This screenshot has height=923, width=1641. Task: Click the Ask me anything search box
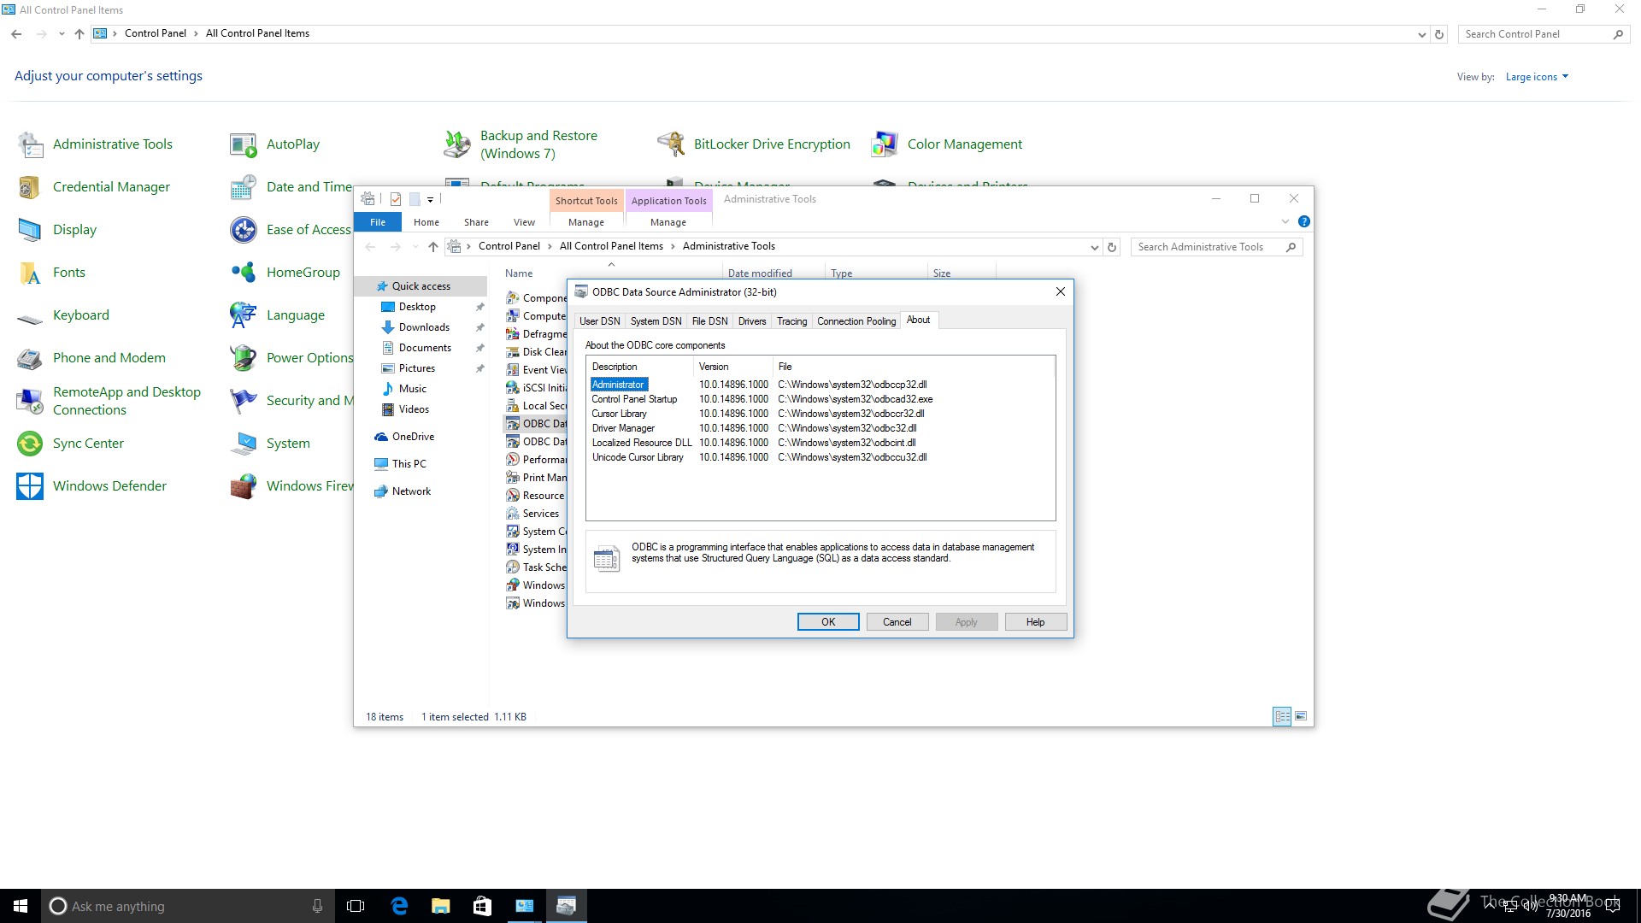click(x=188, y=907)
